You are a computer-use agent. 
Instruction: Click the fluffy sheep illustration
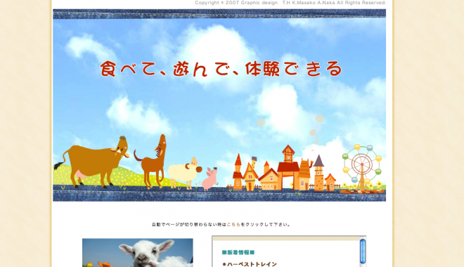point(185,173)
